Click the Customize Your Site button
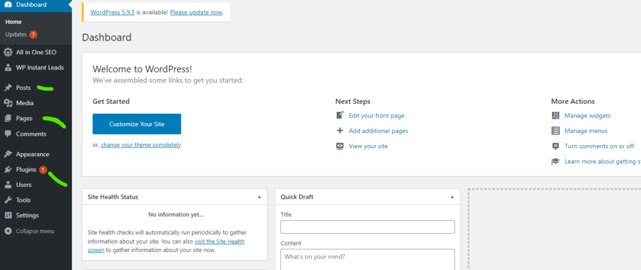The image size is (641, 270). tap(136, 124)
